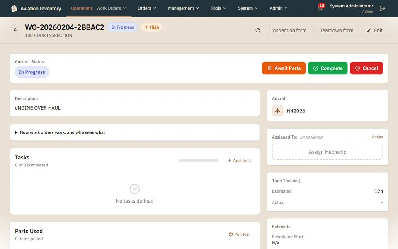This screenshot has width=398, height=249.
Task: Click the Assign link
Action: point(377,137)
